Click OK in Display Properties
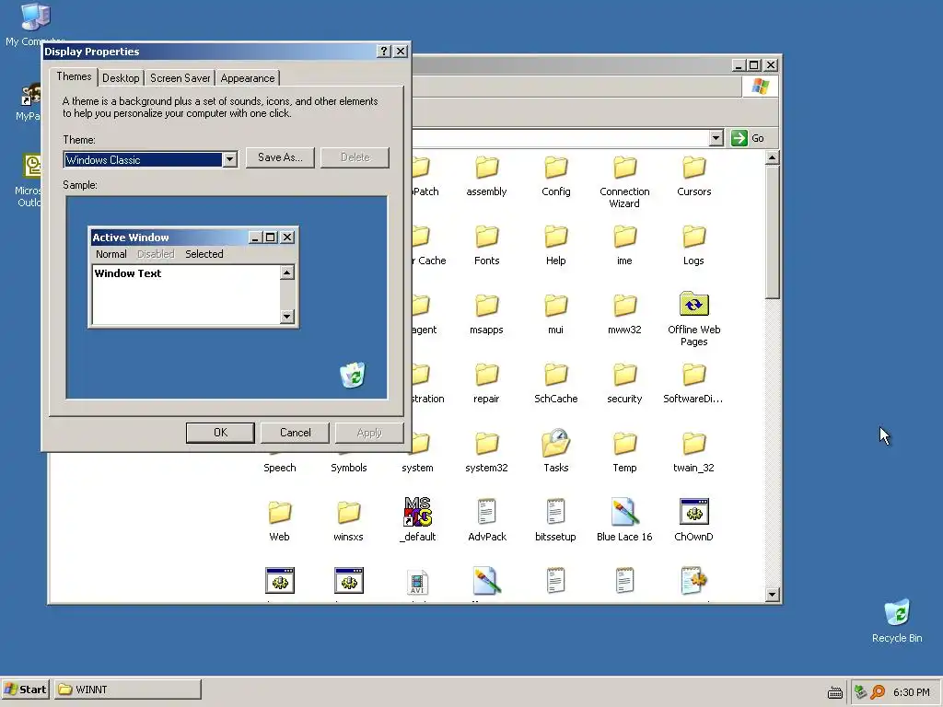This screenshot has height=707, width=943. point(220,433)
